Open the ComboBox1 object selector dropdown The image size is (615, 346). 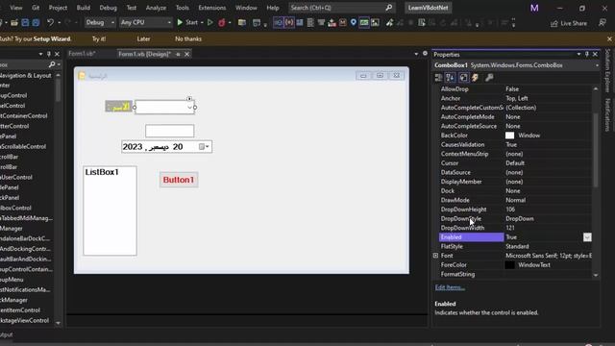[597, 65]
